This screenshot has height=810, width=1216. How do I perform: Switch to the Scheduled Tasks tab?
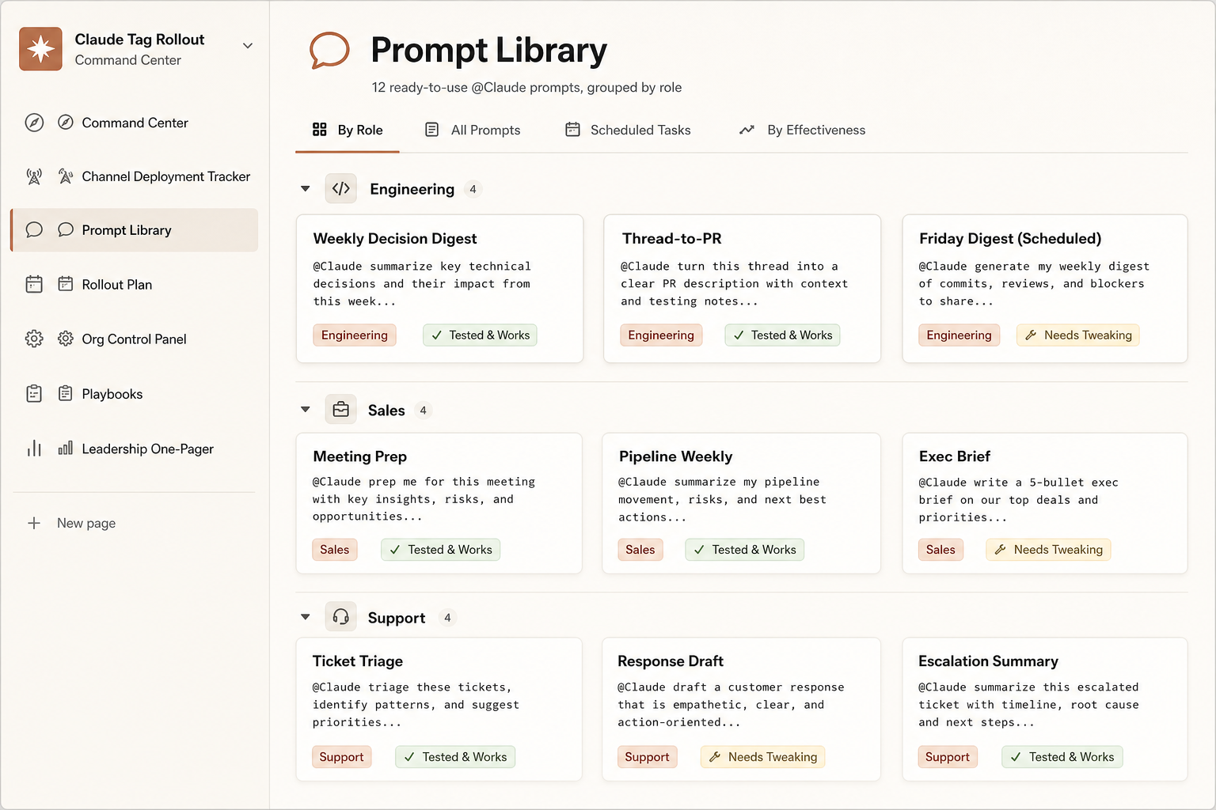click(x=628, y=130)
